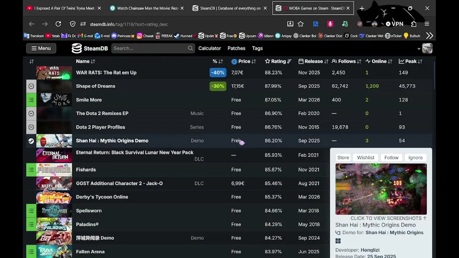Click the Follow button in the popup

(391, 158)
